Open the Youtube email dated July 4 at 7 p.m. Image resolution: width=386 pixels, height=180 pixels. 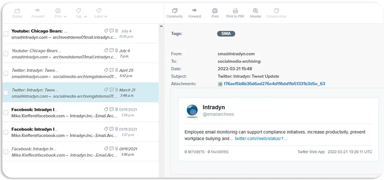pos(81,54)
